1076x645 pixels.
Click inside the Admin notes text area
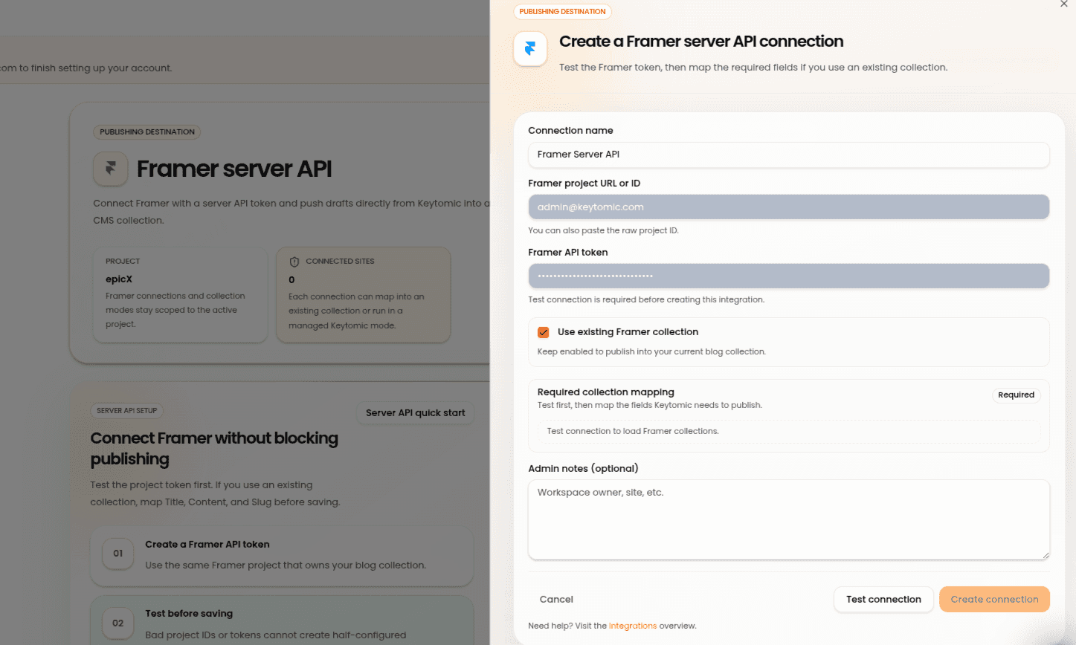789,519
